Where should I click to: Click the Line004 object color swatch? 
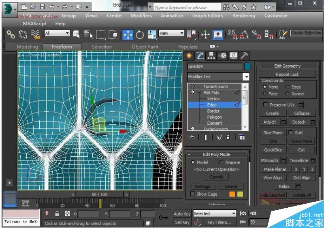247,66
